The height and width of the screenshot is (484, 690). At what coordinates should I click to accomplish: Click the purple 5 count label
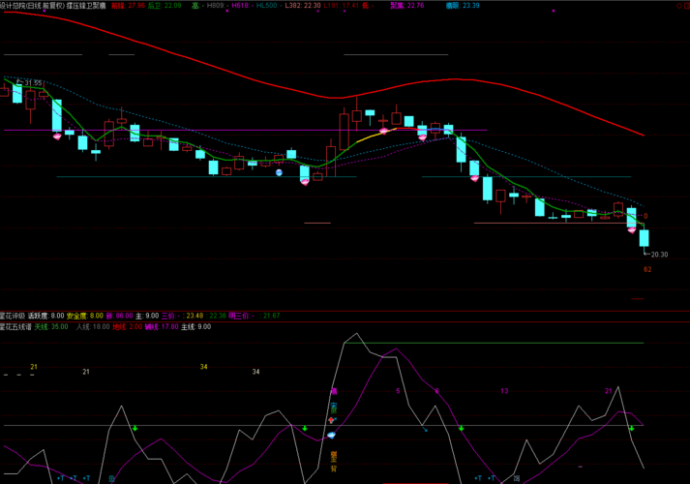[398, 391]
